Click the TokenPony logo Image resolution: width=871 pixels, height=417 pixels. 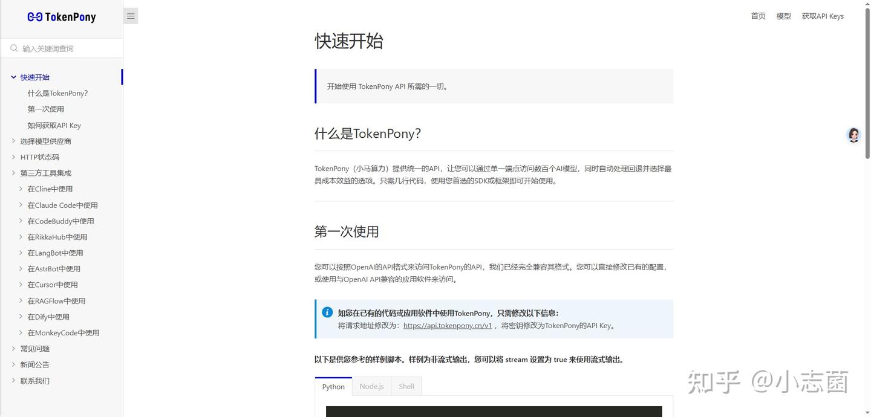[x=62, y=17]
